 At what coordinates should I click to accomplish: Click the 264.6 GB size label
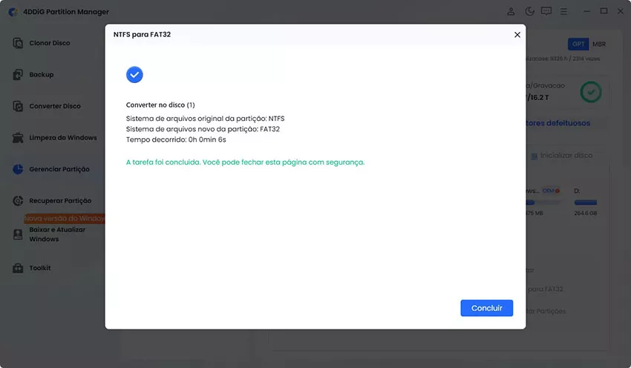click(585, 213)
